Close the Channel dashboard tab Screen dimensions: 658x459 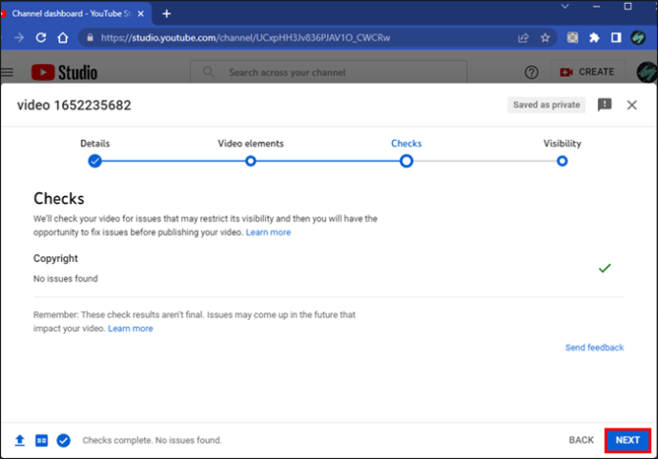point(141,14)
